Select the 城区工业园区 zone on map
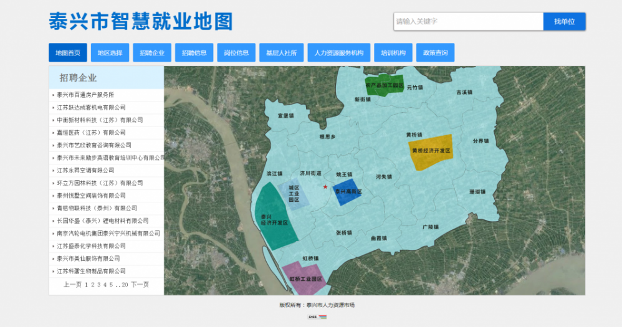This screenshot has height=327, width=622. pyautogui.click(x=294, y=193)
